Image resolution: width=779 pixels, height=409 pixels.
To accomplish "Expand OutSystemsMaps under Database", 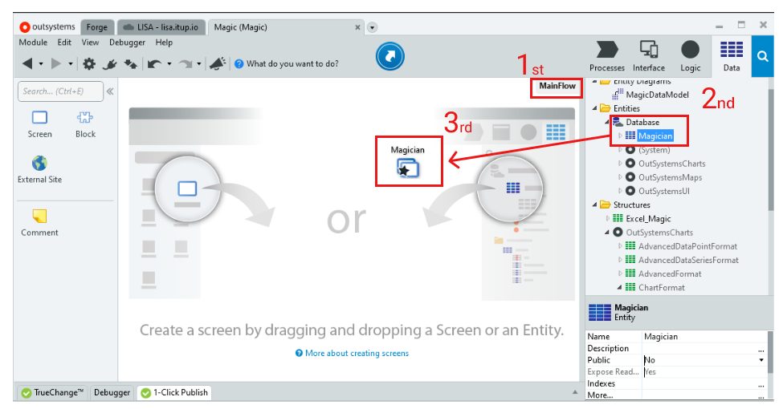I will (x=620, y=177).
